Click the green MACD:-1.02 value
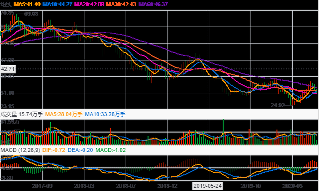The height and width of the screenshot is (191, 319). 111,150
